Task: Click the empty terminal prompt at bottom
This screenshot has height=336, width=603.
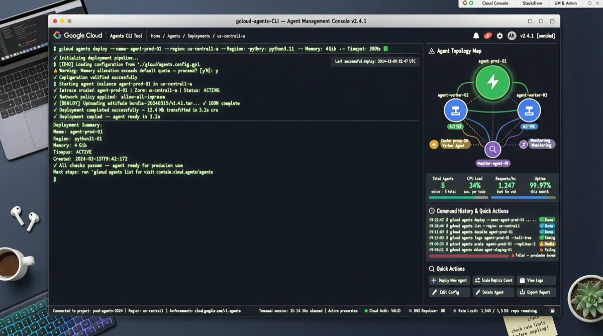Action: tap(55, 179)
